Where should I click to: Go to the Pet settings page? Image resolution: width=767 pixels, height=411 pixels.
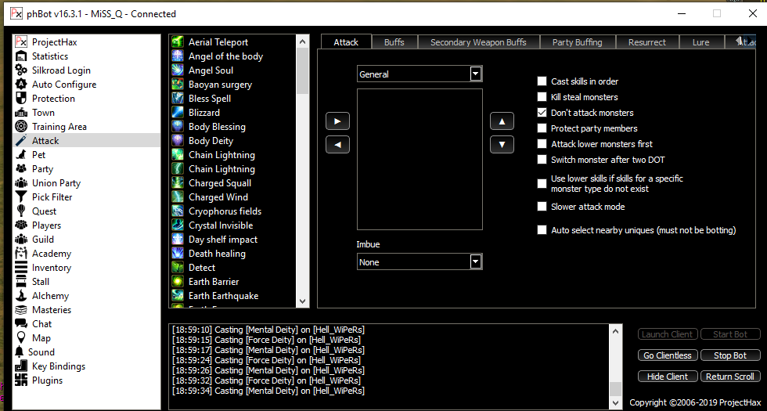coord(38,155)
